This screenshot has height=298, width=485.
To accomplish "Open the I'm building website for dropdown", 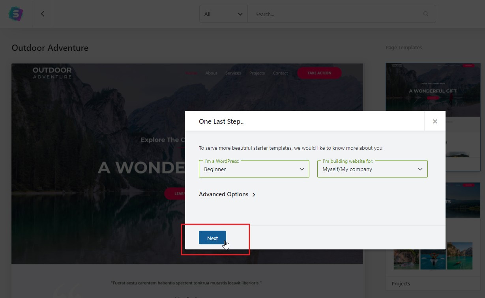I will 373,169.
